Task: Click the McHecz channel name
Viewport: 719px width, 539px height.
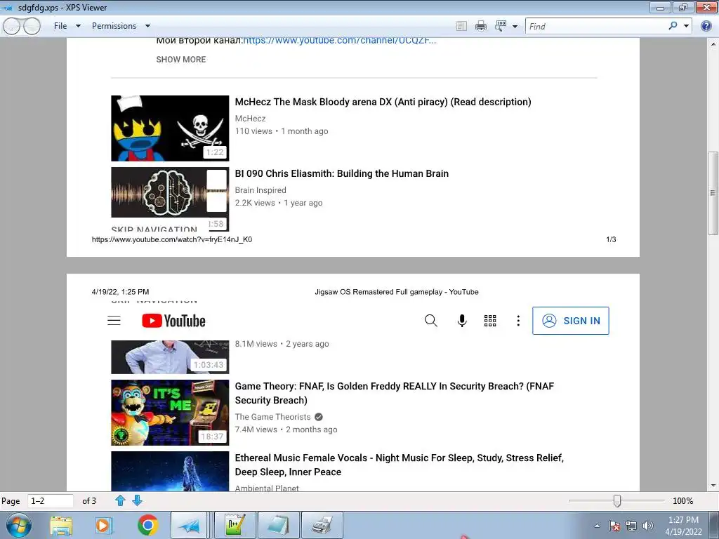Action: coord(251,118)
